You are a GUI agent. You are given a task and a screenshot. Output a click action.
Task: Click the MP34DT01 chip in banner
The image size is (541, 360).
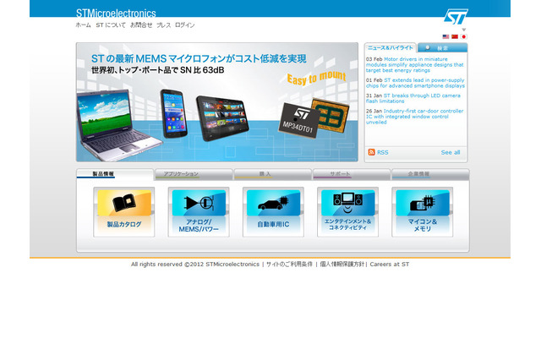coord(298,121)
